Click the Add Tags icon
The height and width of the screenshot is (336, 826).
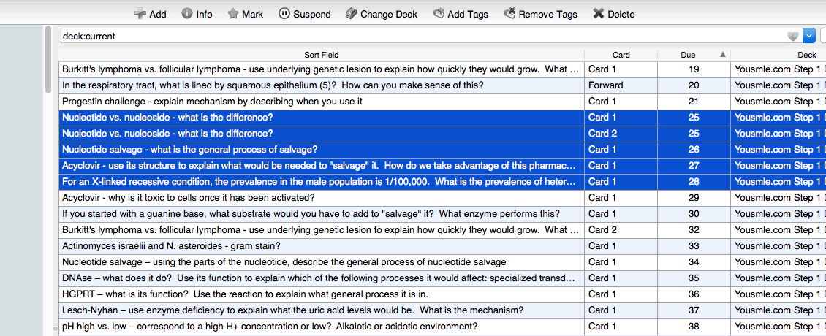pyautogui.click(x=439, y=14)
